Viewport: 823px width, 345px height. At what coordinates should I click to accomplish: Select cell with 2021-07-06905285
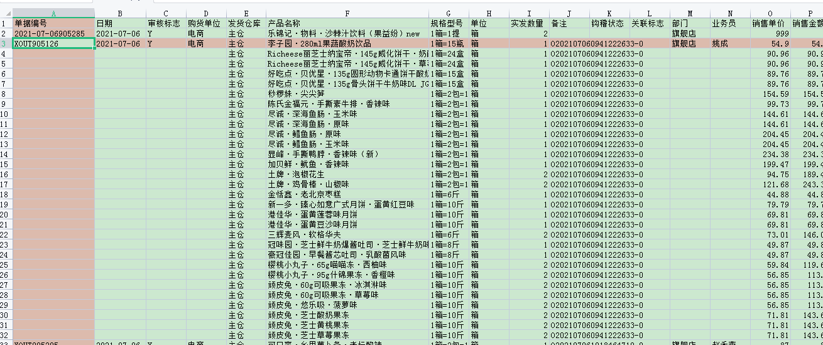tap(53, 33)
